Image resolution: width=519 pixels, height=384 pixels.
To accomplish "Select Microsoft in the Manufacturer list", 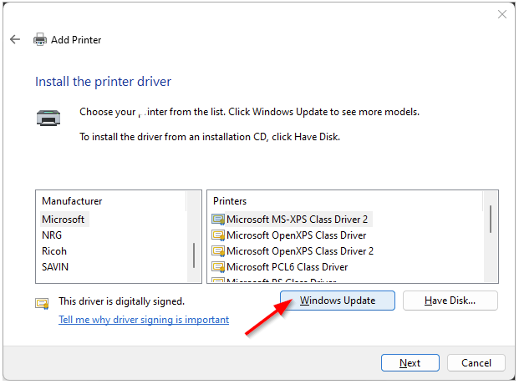I will click(x=64, y=220).
